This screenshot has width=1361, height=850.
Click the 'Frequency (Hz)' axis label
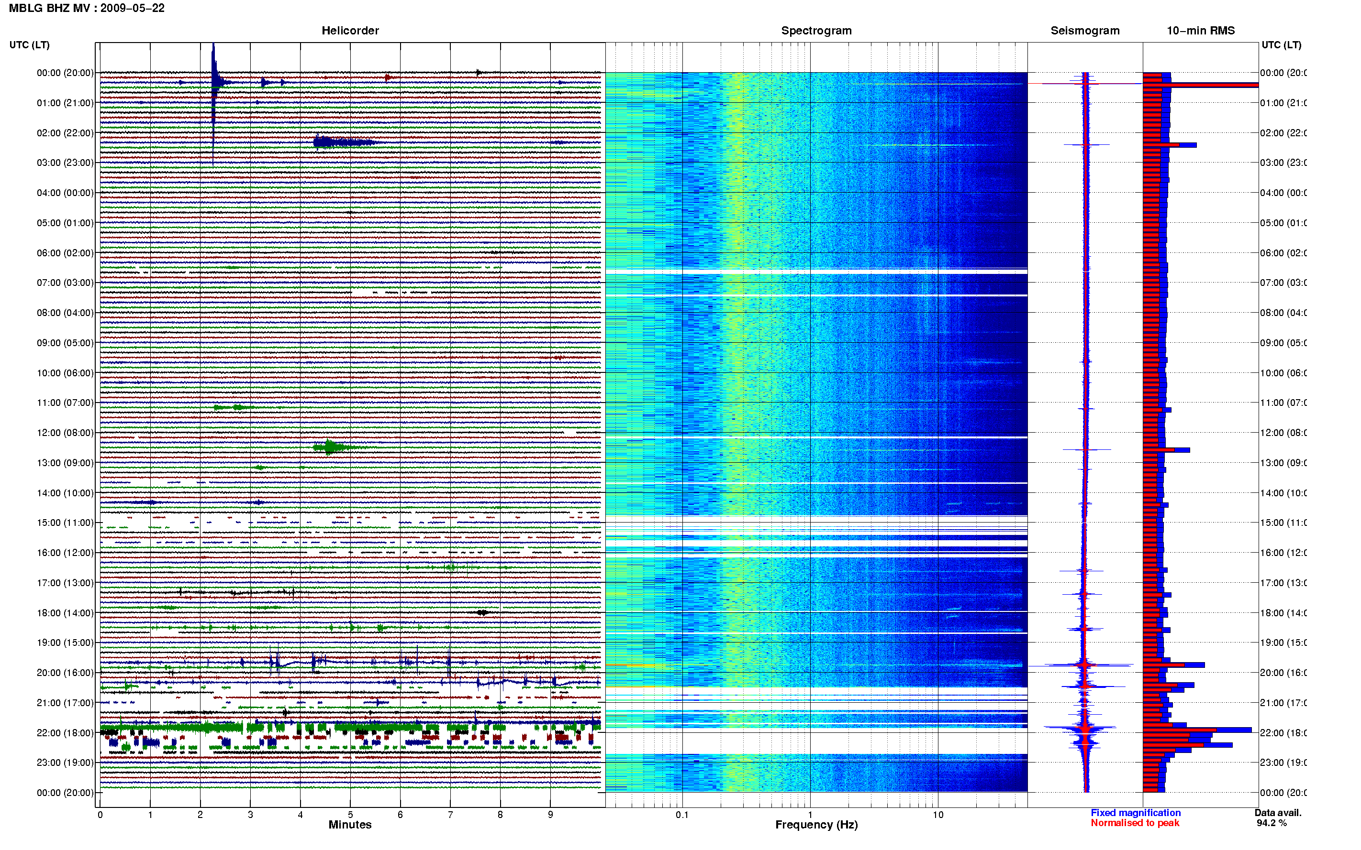816,825
